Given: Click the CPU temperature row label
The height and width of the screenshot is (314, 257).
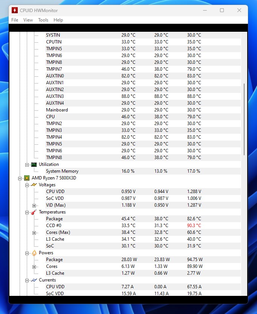Looking at the screenshot, I should point(51,117).
